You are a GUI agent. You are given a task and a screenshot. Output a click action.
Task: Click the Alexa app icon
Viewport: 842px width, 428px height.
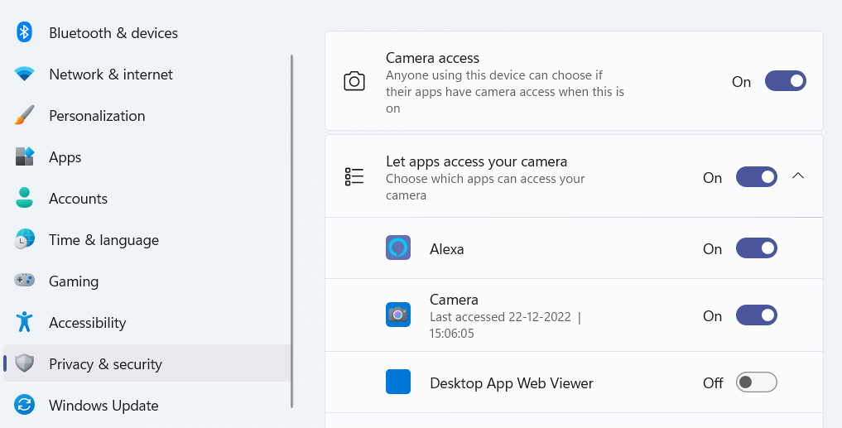tap(398, 248)
